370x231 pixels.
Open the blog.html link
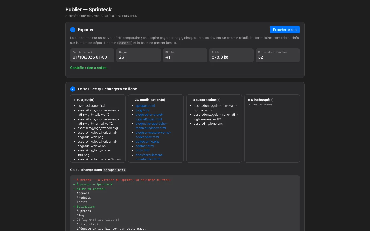click(142, 110)
